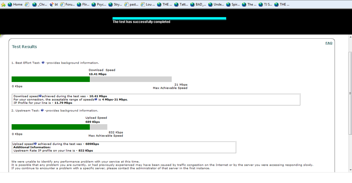The width and height of the screenshot is (352, 183).
Task: Click help icon after 'Download speed' text
Action: coord(40,96)
